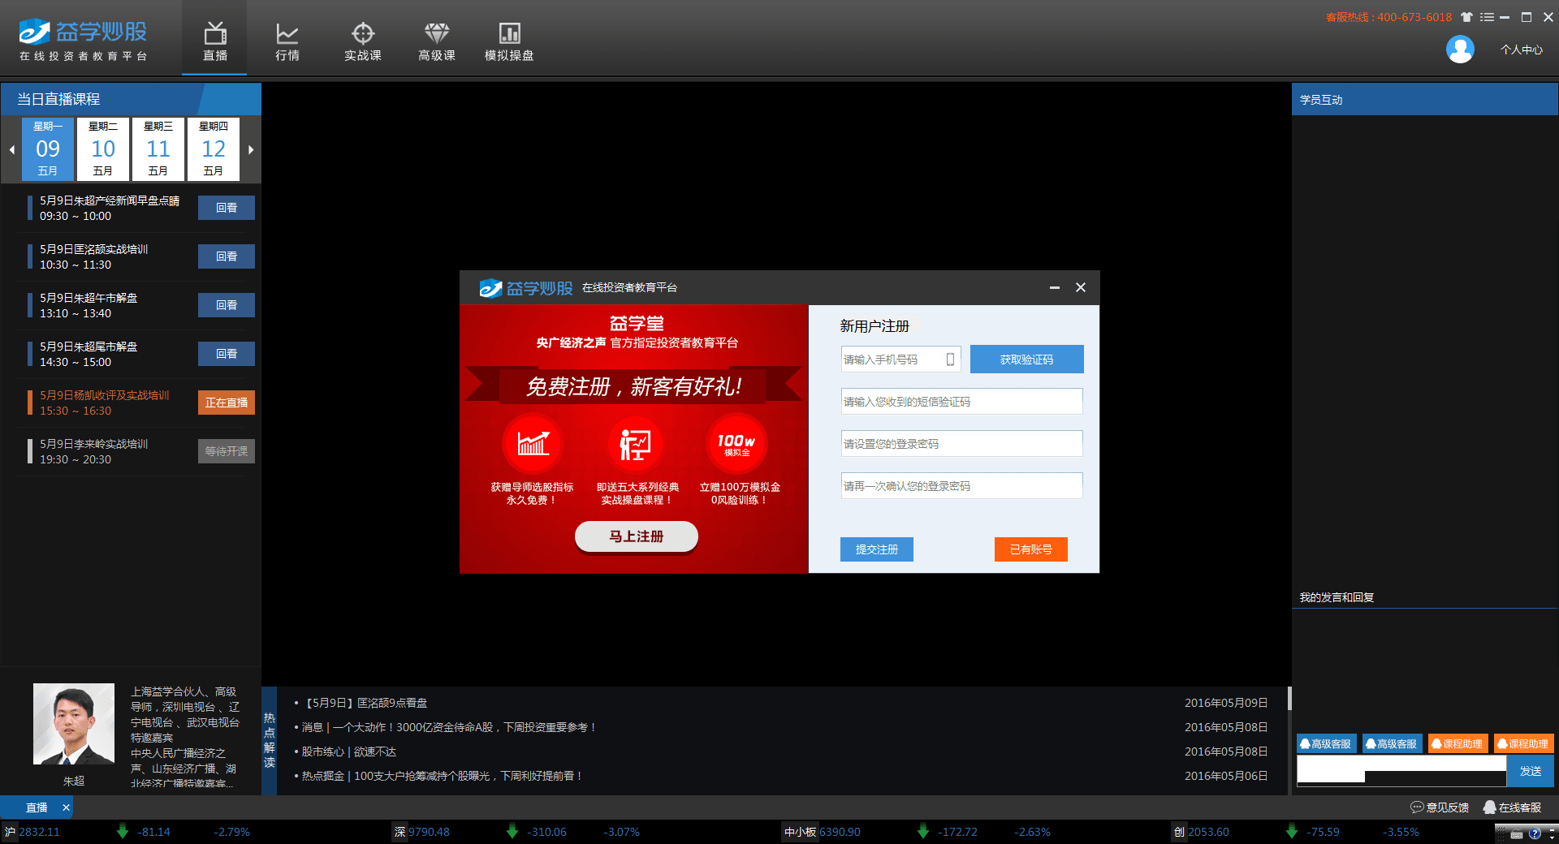This screenshot has height=844, width=1559.
Task: Replay the 朱超尾市解盘 course
Action: (x=227, y=354)
